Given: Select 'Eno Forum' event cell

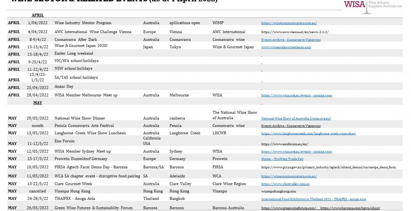Looking at the screenshot, I should [64, 141].
